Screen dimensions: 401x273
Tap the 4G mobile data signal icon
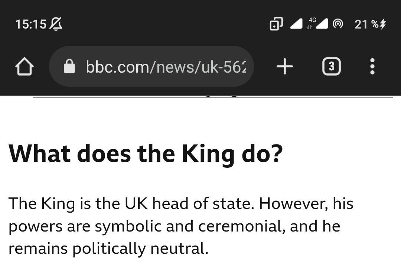tap(317, 23)
